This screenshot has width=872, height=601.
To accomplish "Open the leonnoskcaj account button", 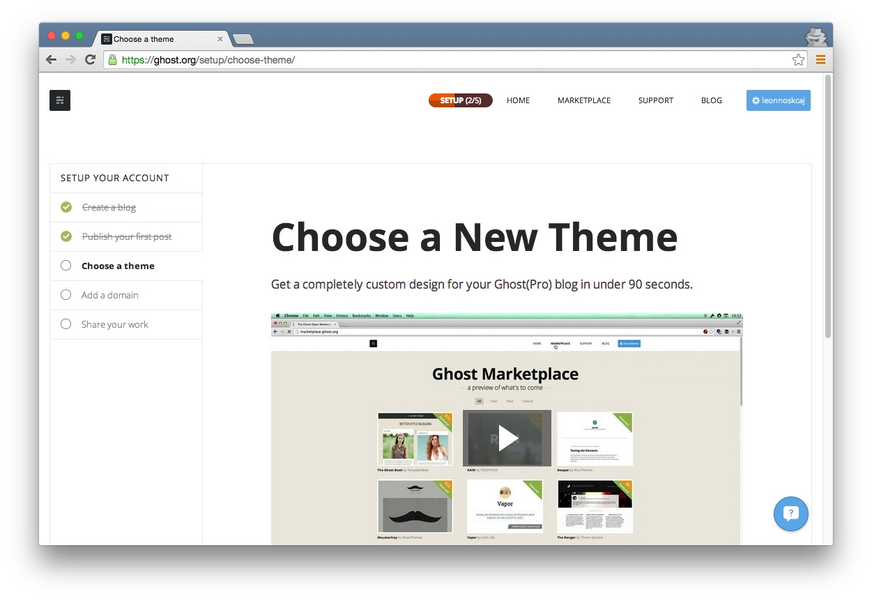I will click(x=778, y=100).
